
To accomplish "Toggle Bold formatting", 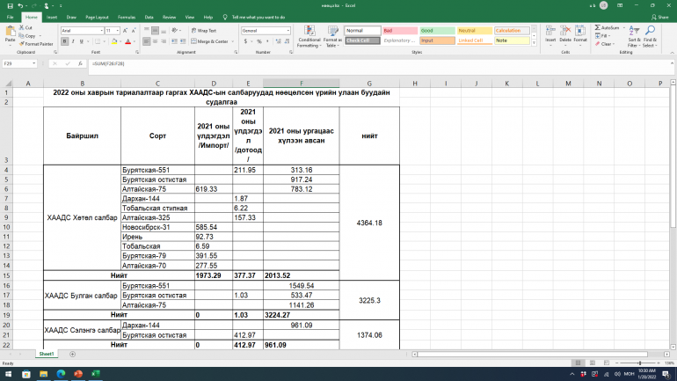I will (x=63, y=40).
